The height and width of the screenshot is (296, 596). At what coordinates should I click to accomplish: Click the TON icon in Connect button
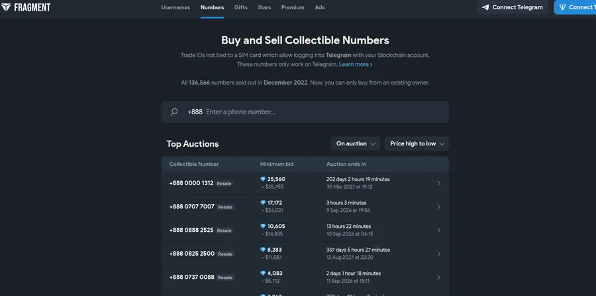click(562, 7)
